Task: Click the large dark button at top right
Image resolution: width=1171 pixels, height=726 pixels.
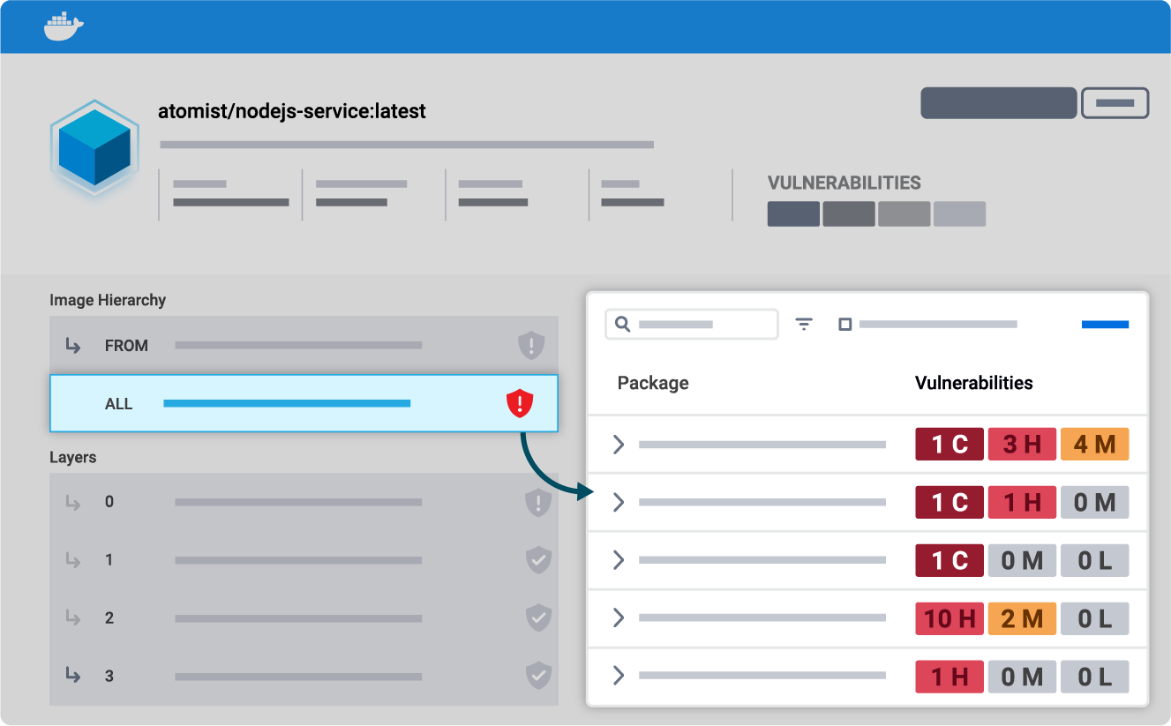Action: [x=998, y=103]
